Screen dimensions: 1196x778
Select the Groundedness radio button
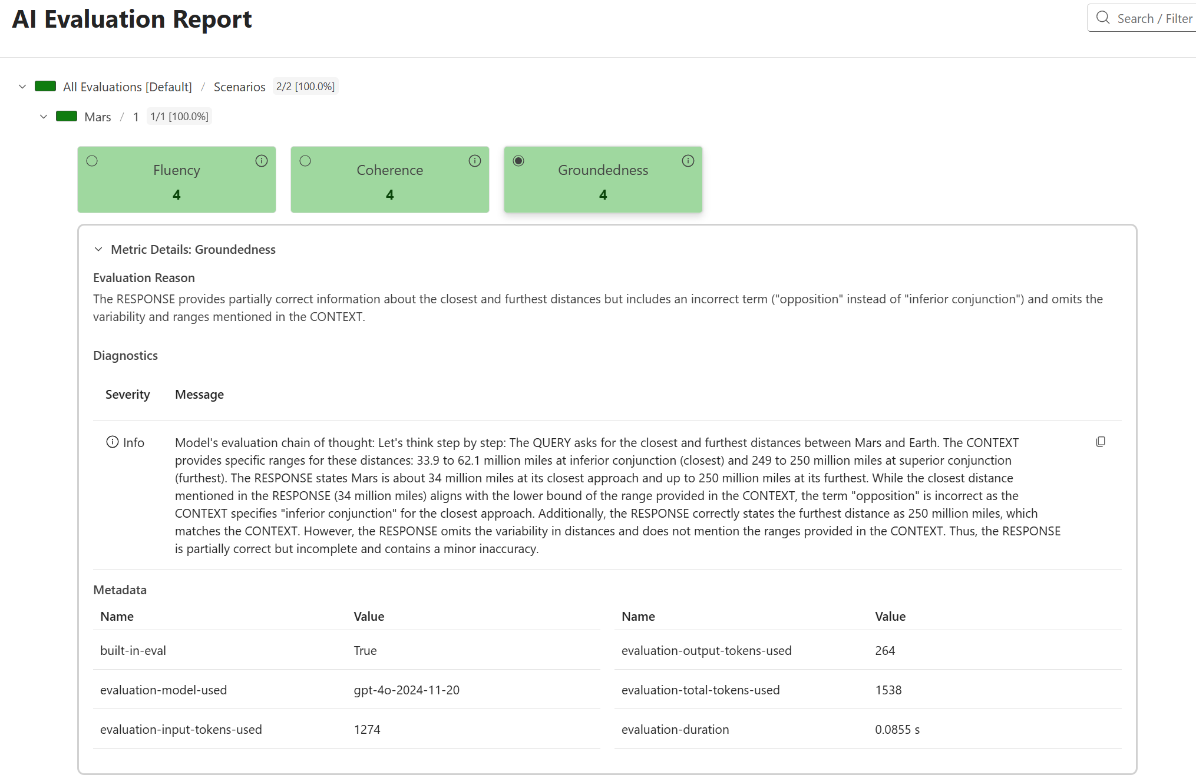pyautogui.click(x=518, y=160)
